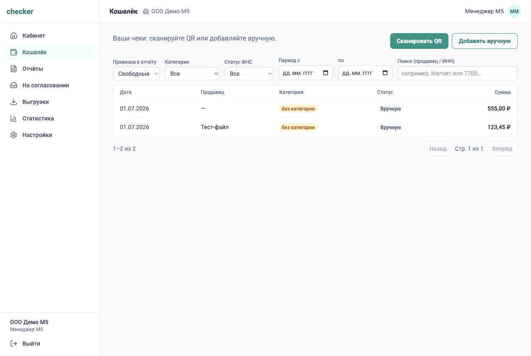Image resolution: width=531 pixels, height=356 pixels.
Task: Click the Кошелёк wallet icon in sidebar
Action: click(x=14, y=52)
